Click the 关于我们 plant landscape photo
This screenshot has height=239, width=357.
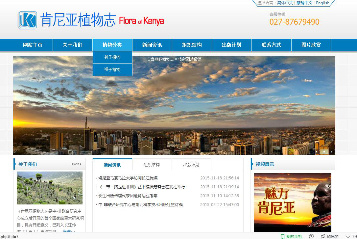[50, 188]
